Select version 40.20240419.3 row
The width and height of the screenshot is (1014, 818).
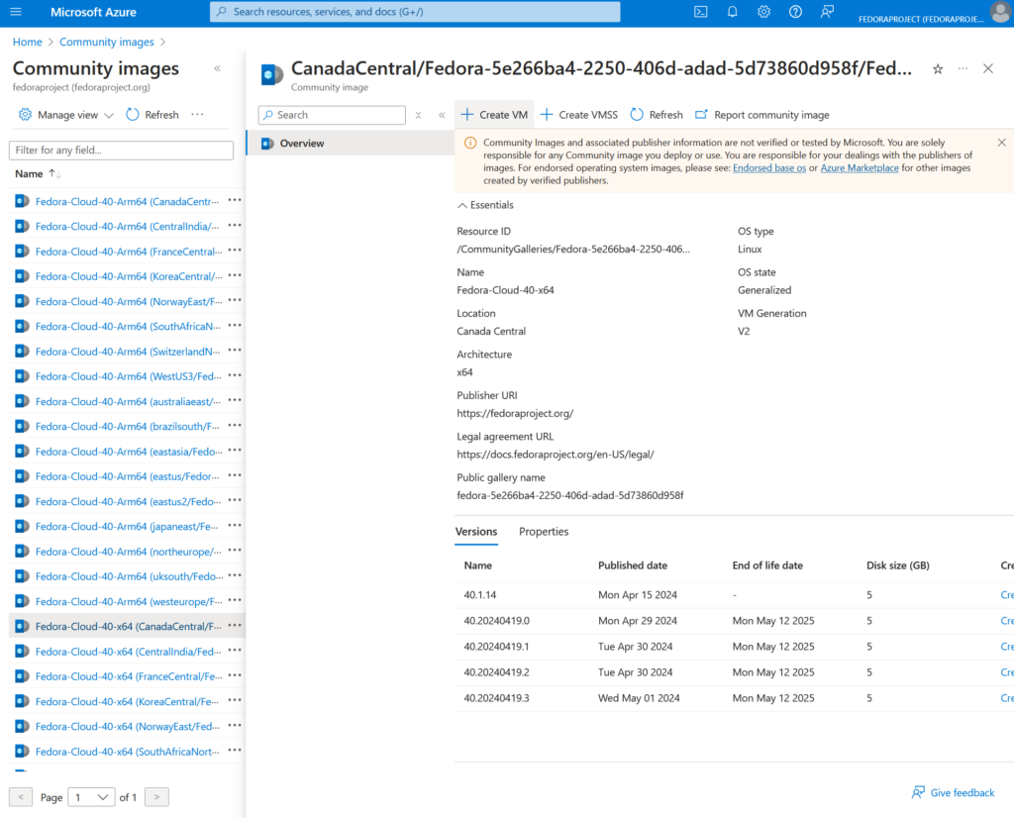[734, 698]
